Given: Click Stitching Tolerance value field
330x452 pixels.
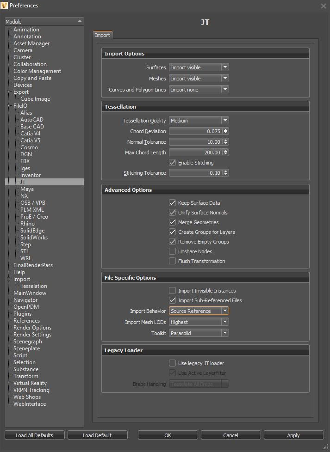Looking at the screenshot, I should pyautogui.click(x=196, y=173).
